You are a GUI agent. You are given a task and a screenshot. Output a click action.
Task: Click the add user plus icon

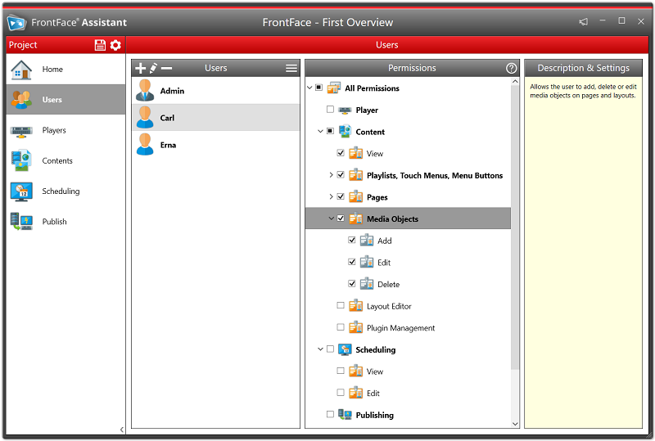tap(140, 68)
